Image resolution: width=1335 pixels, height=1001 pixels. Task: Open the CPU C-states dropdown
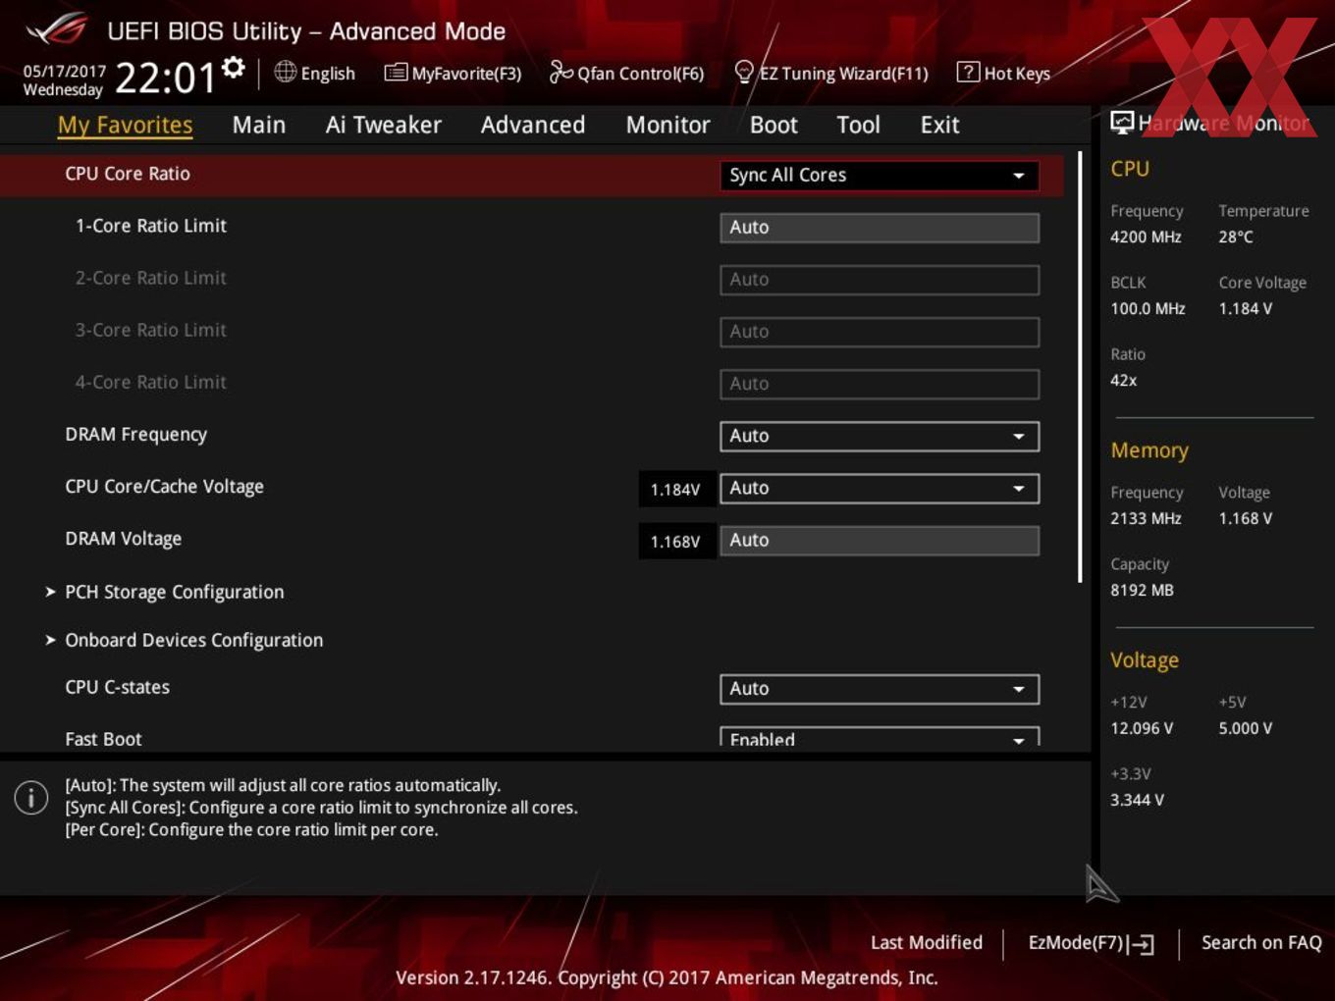pos(880,689)
